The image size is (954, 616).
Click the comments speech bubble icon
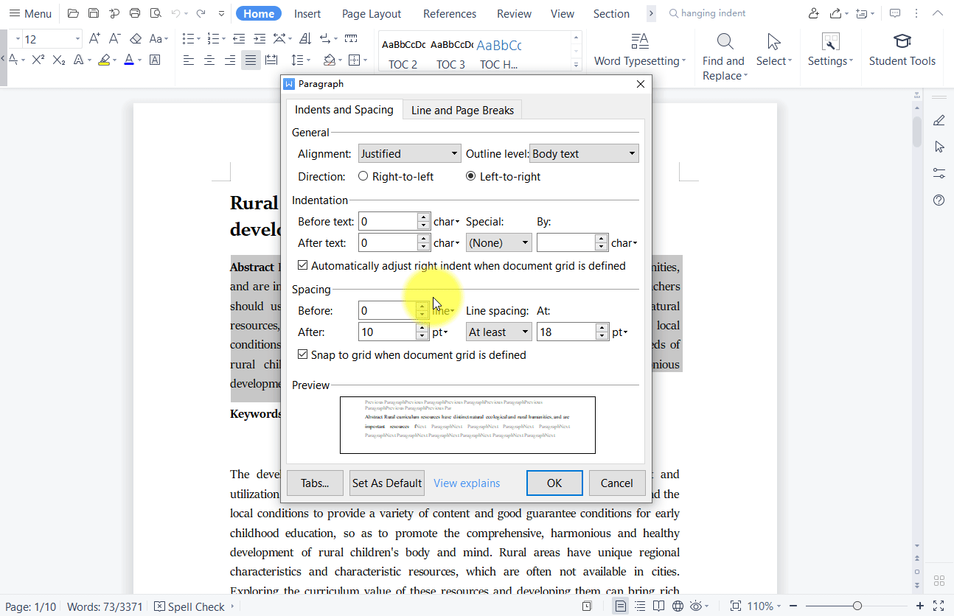pyautogui.click(x=895, y=13)
